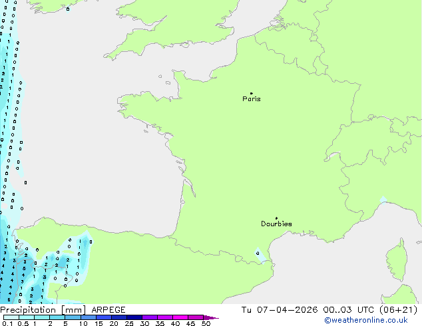Click the forecast run text '(06+21)'
This screenshot has height=326, width=422.
[x=398, y=310]
